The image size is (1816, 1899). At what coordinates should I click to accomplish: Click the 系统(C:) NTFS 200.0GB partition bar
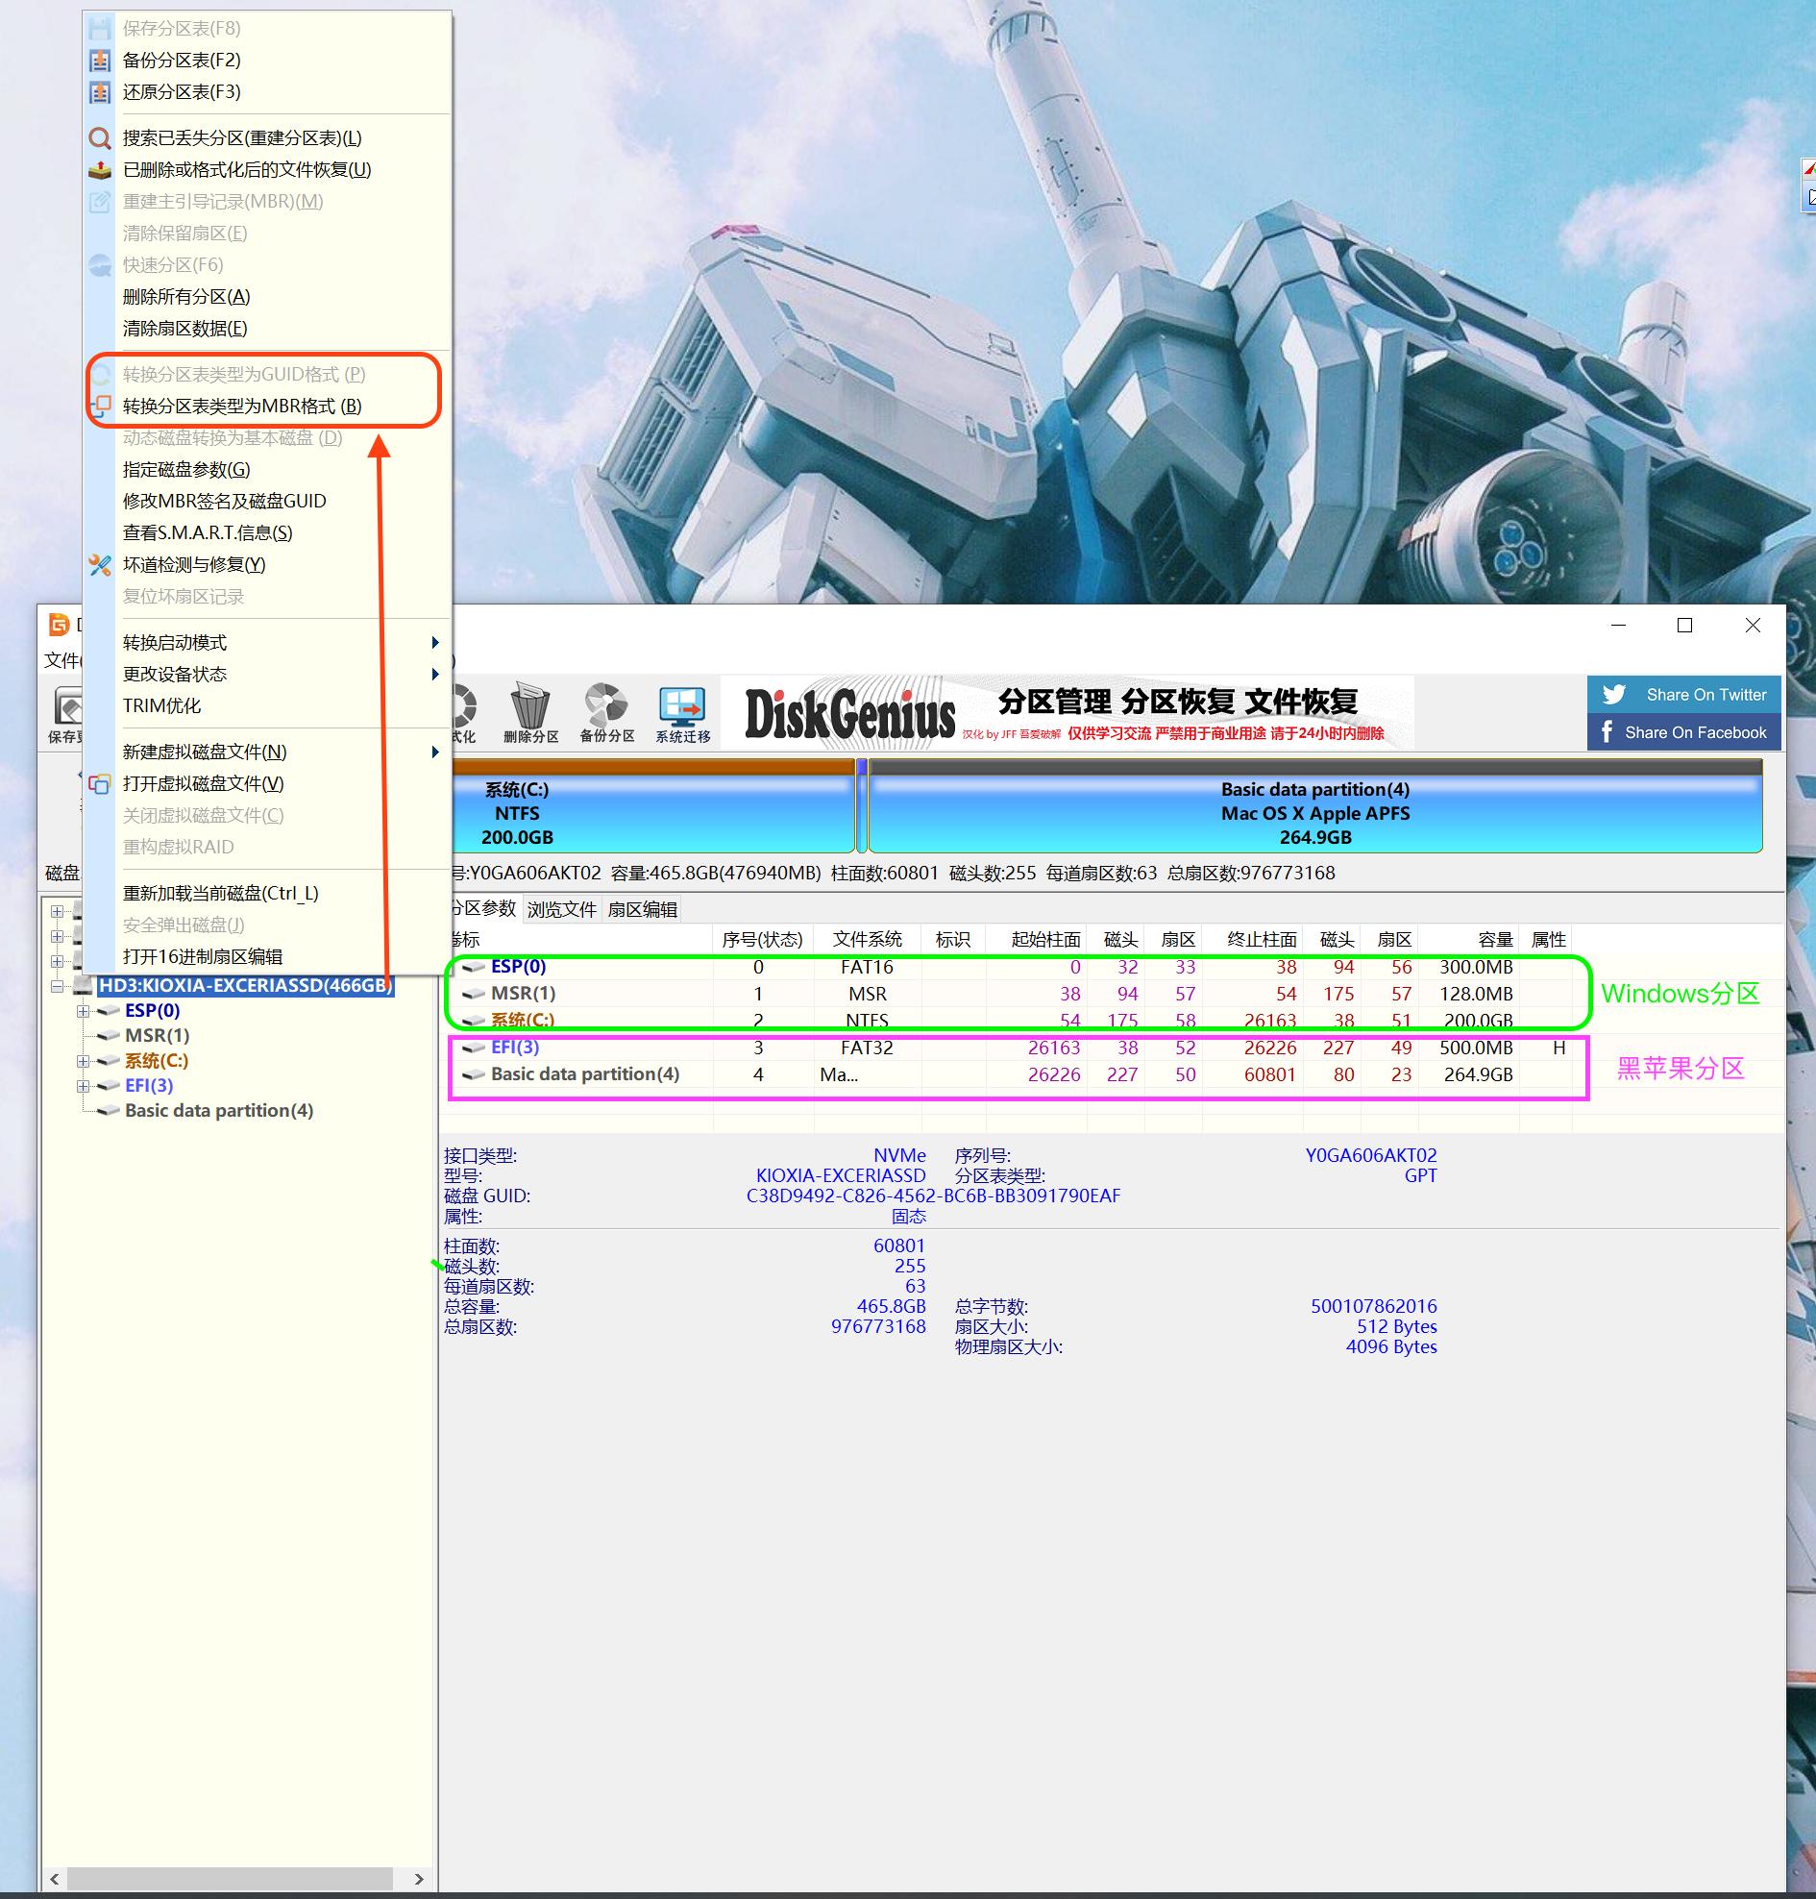click(652, 805)
